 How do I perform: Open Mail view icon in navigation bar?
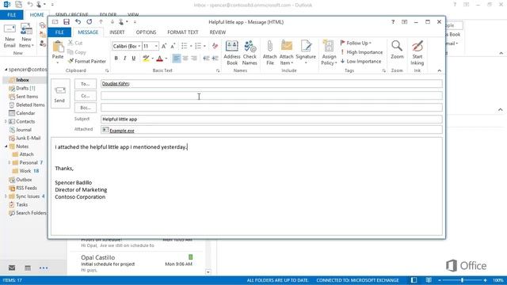12,268
